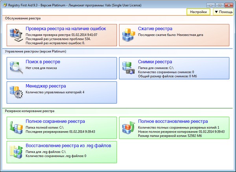Select Поиск в реестре heading
Screen dimensions: 236x172
tap(43, 62)
